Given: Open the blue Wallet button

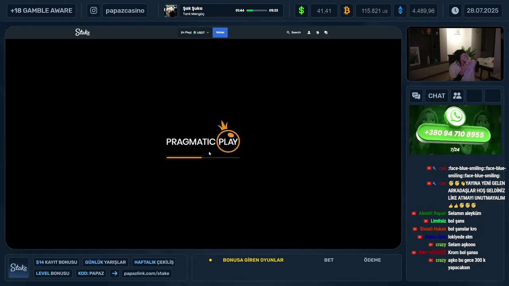Looking at the screenshot, I should 220,33.
